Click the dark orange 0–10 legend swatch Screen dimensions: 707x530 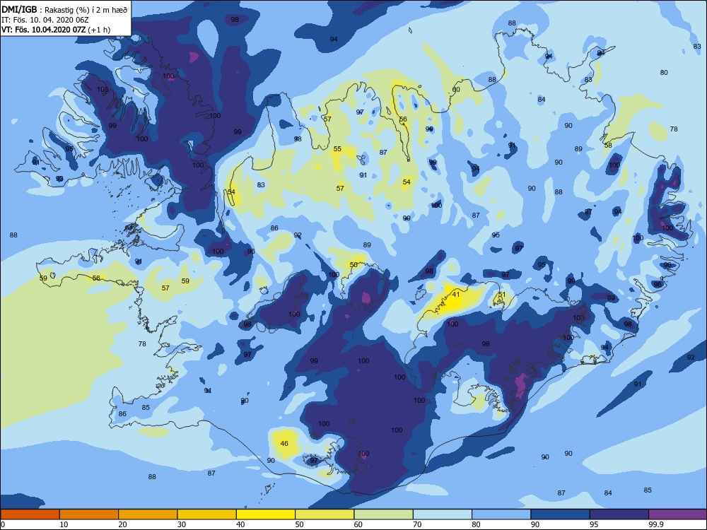click(30, 514)
